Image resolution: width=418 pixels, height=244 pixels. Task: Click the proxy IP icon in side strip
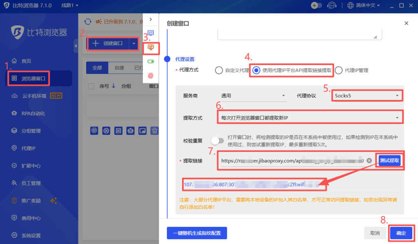pos(151,47)
